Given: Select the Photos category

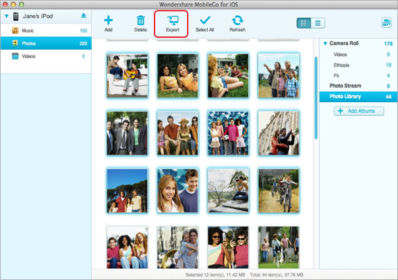Looking at the screenshot, I should click(x=46, y=43).
